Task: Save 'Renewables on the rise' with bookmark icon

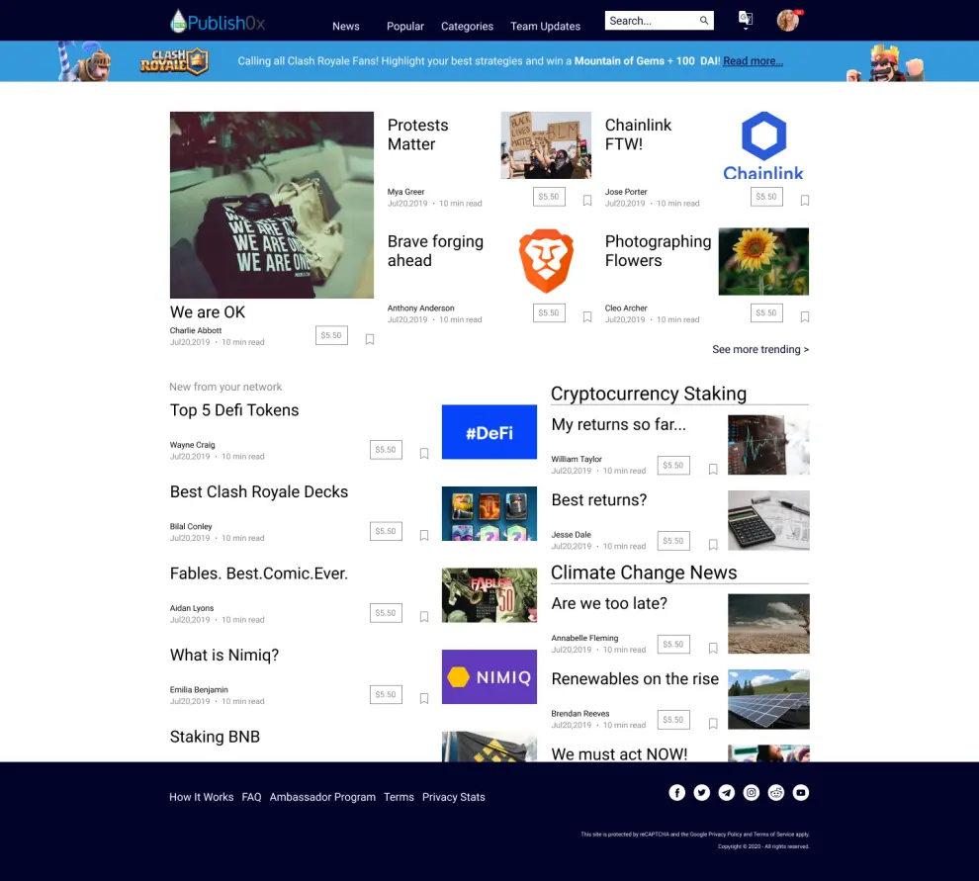Action: click(713, 724)
